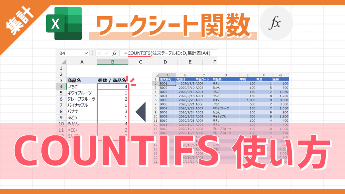
Task: Select order number cell B001
Action: click(167, 83)
